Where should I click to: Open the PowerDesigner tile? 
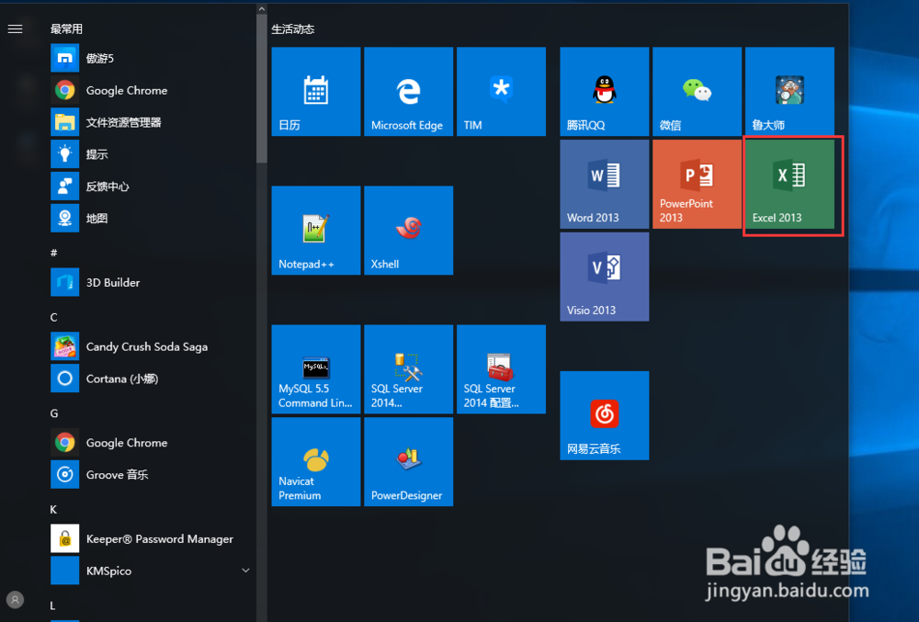pos(409,461)
